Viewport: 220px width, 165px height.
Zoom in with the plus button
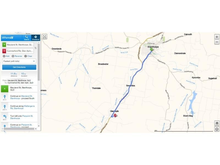[217, 37]
